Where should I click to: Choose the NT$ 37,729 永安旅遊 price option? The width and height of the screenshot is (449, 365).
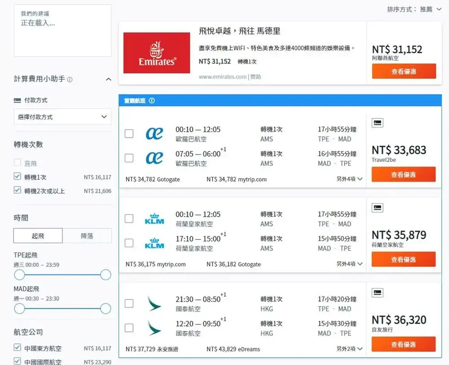[152, 349]
